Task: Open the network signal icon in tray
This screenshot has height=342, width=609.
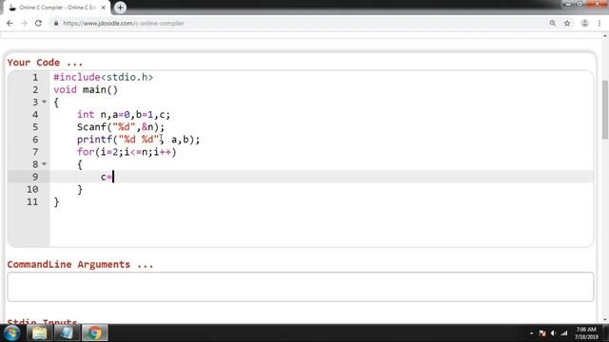Action: click(x=564, y=333)
